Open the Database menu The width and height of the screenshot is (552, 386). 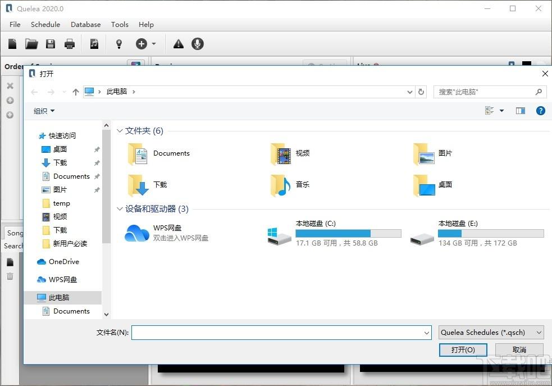[85, 24]
